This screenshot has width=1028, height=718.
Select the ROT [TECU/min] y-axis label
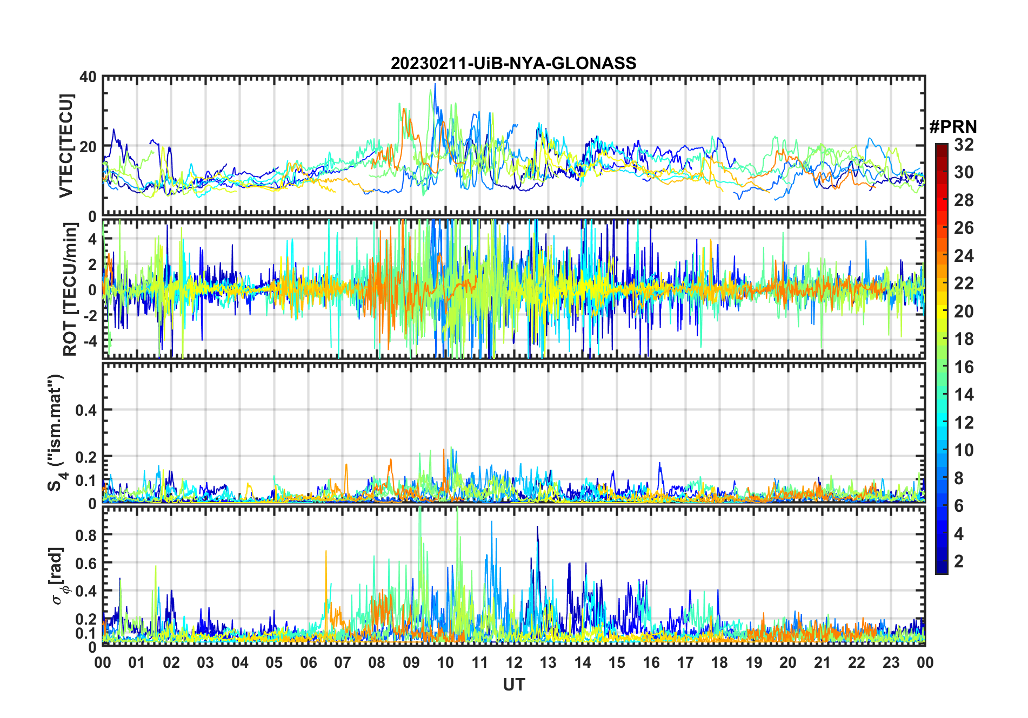tap(70, 289)
